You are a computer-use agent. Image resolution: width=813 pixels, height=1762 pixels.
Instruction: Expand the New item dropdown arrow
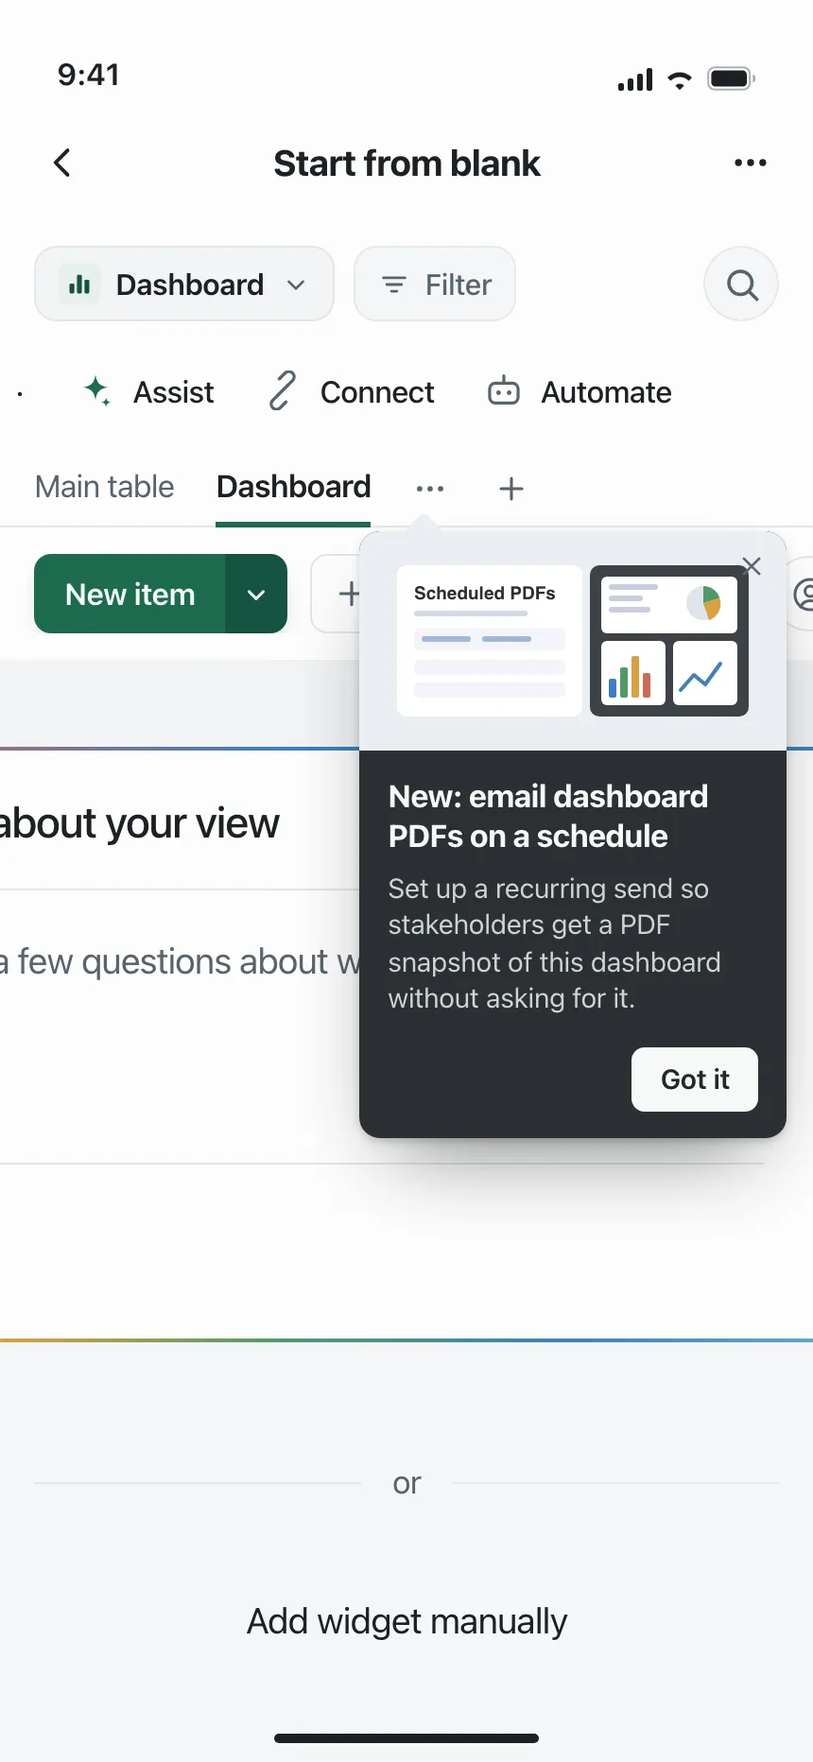(x=256, y=595)
